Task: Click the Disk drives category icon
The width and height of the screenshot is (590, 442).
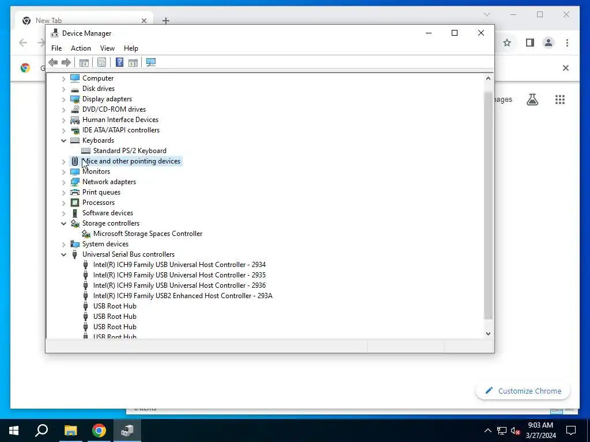Action: (75, 89)
